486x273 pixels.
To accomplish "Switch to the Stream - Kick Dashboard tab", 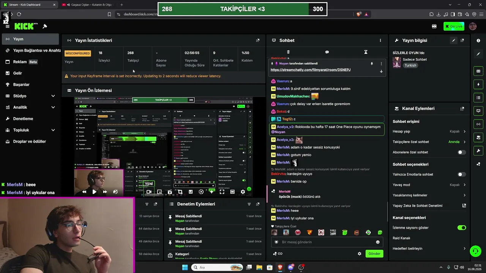I will [29, 5].
